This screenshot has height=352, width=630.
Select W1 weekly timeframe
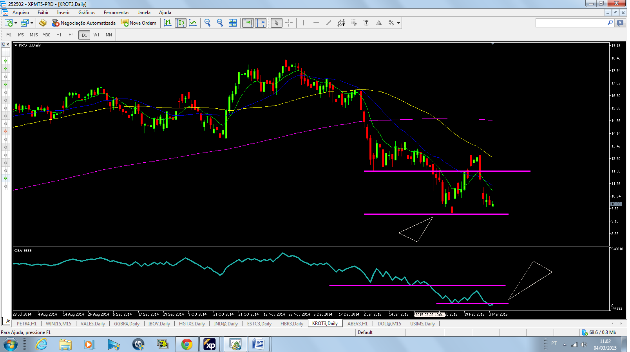point(96,35)
